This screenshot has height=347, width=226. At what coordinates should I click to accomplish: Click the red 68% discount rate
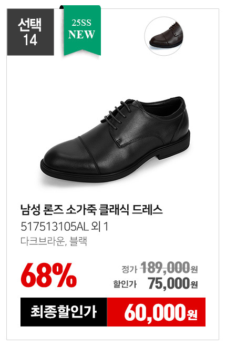pyautogui.click(x=49, y=275)
